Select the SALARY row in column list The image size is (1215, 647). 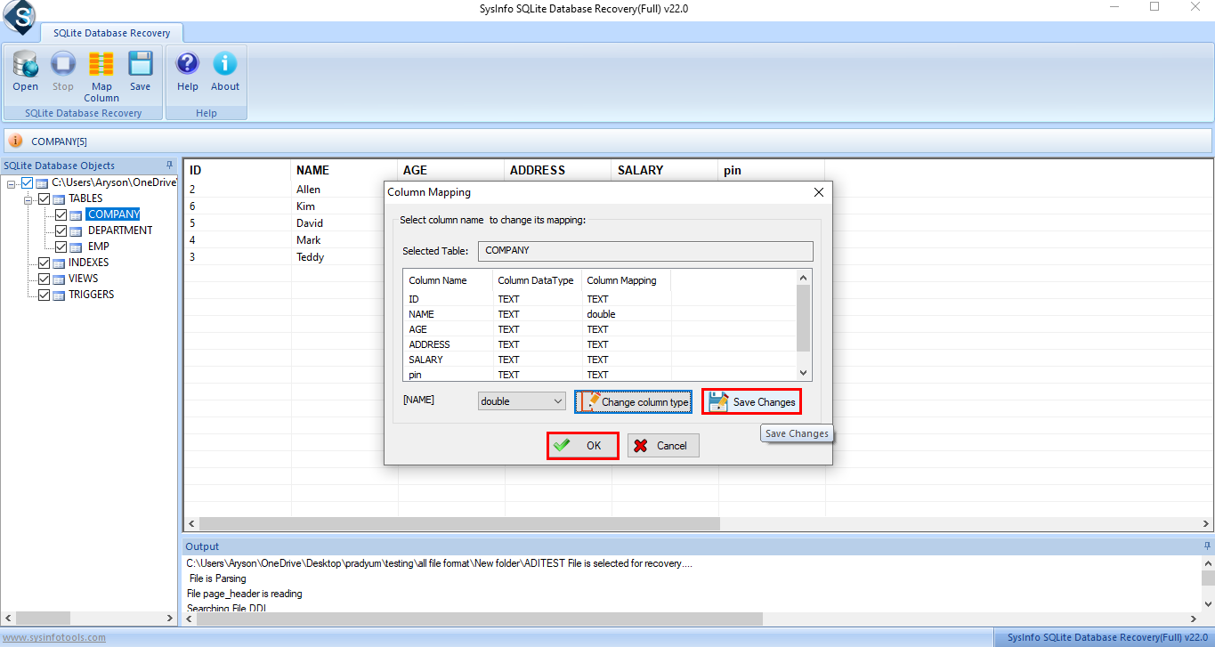point(425,360)
